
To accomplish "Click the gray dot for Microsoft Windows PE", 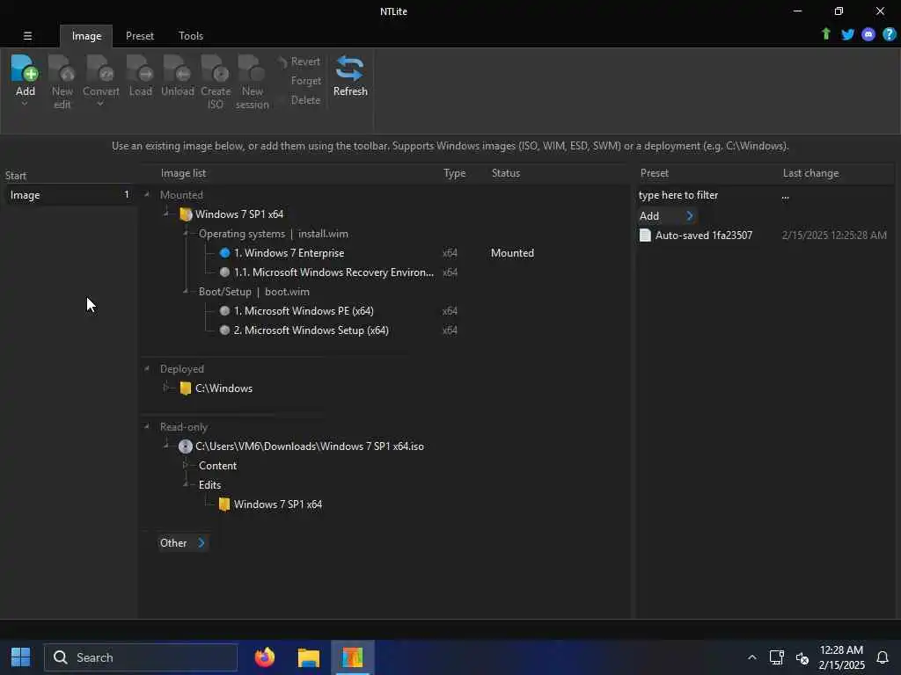I will 224,311.
